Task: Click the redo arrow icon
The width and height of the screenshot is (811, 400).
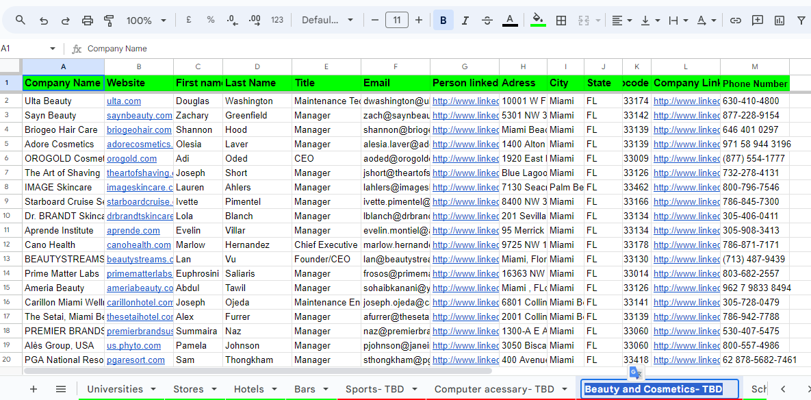Action: [66, 21]
